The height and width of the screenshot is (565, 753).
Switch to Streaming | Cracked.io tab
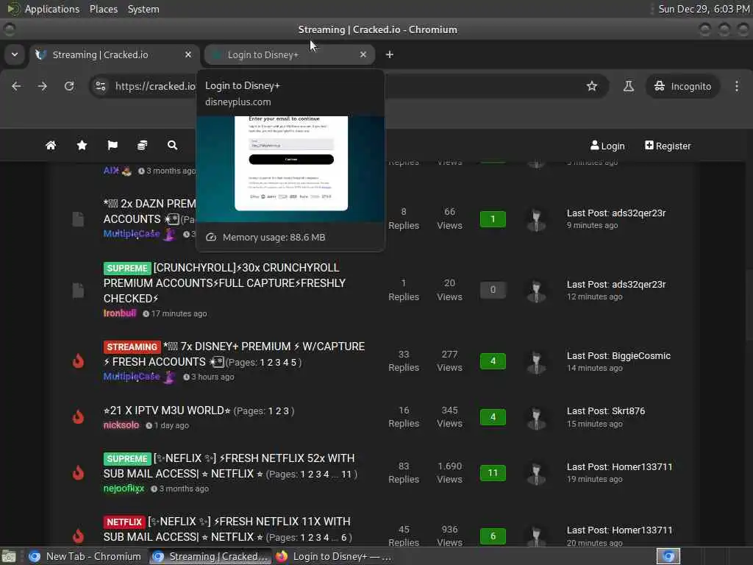point(114,54)
